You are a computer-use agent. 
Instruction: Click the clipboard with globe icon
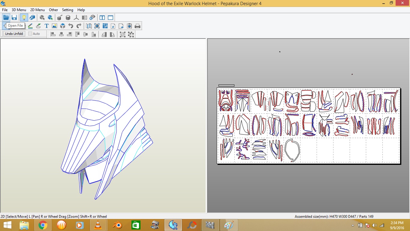coord(129,26)
